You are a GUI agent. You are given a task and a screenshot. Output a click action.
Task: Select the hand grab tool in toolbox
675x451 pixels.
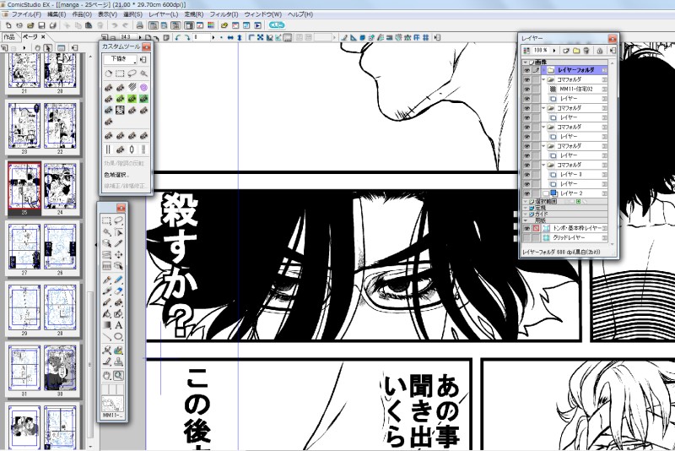(106, 376)
